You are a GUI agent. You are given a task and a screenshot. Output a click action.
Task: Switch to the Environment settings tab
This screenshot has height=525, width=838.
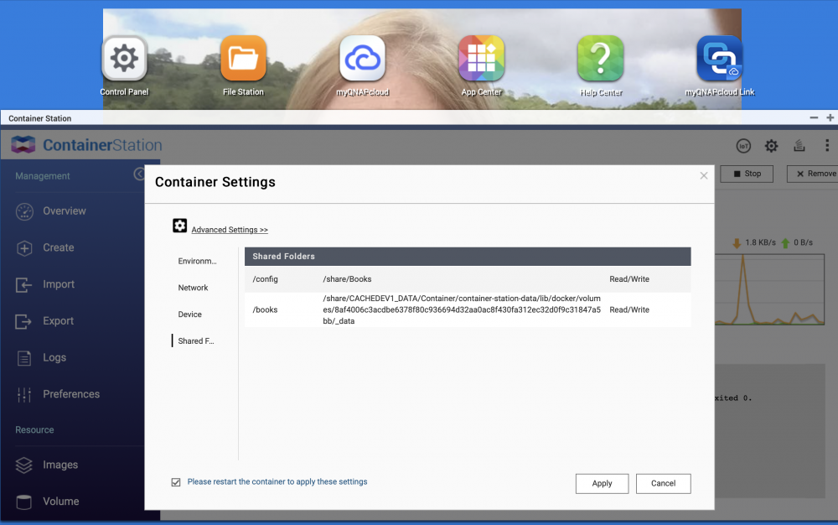click(x=197, y=261)
